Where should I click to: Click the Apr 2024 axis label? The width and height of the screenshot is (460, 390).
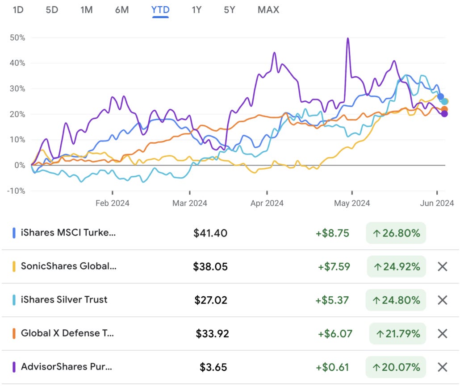(x=267, y=203)
